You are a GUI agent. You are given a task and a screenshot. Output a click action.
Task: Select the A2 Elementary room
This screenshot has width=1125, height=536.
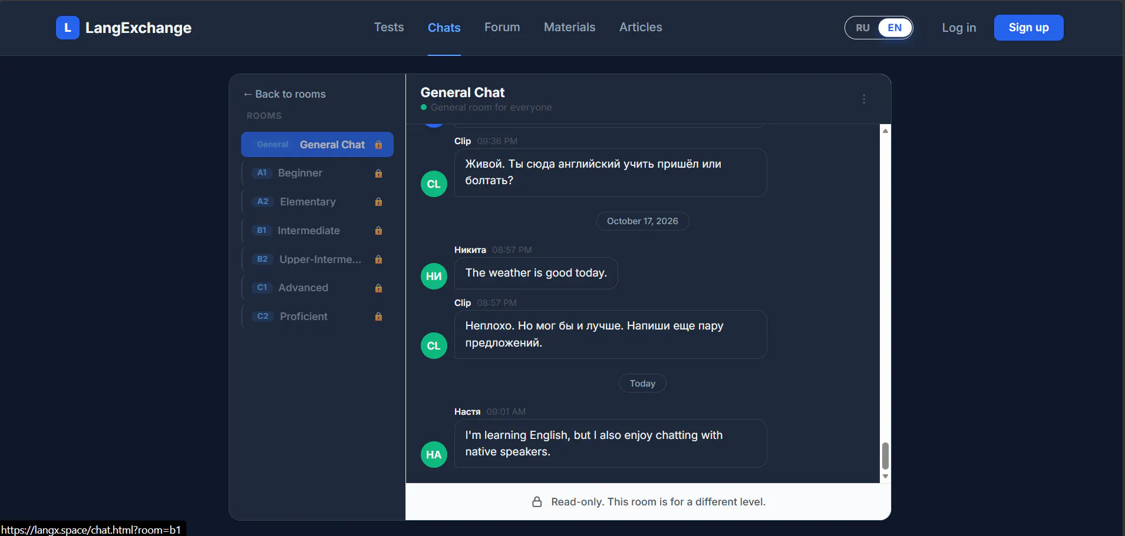point(317,202)
